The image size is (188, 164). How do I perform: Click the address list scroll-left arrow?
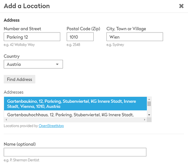[x=6, y=120]
